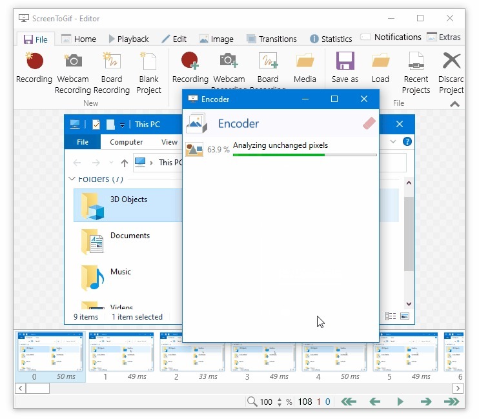Screen dimensions: 479x419
Task: Click the Up arrow in This PC window
Action: [125, 163]
